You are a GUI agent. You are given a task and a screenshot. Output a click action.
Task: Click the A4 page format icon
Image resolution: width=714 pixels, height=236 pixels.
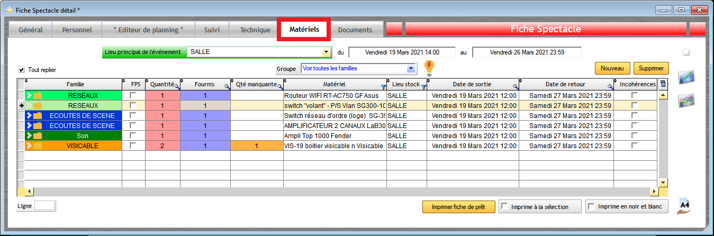(685, 206)
